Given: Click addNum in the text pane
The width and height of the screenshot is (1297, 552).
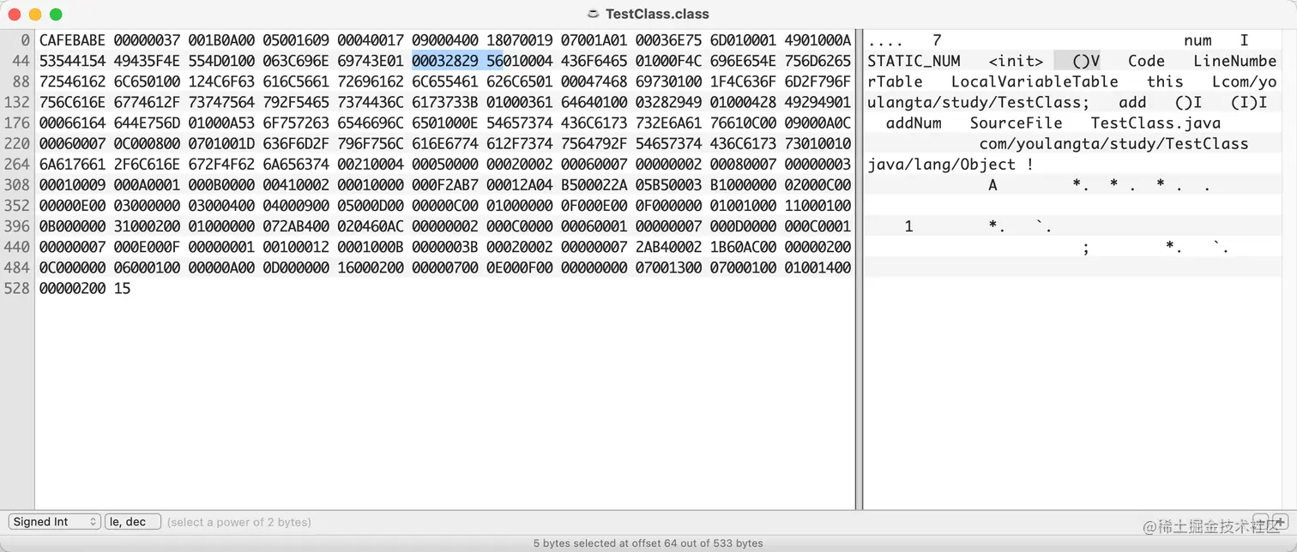Looking at the screenshot, I should [914, 123].
